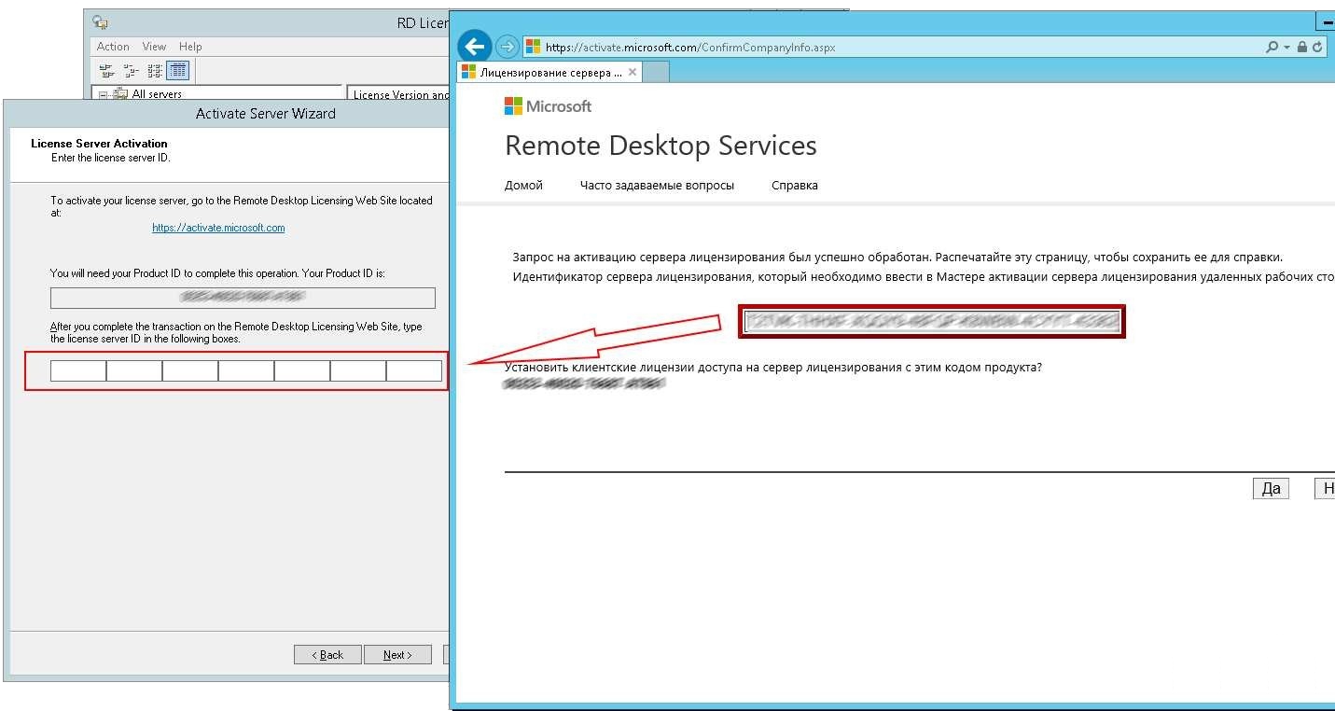Click the browser address bar URL
Screen dimensions: 1335x711
tap(690, 47)
